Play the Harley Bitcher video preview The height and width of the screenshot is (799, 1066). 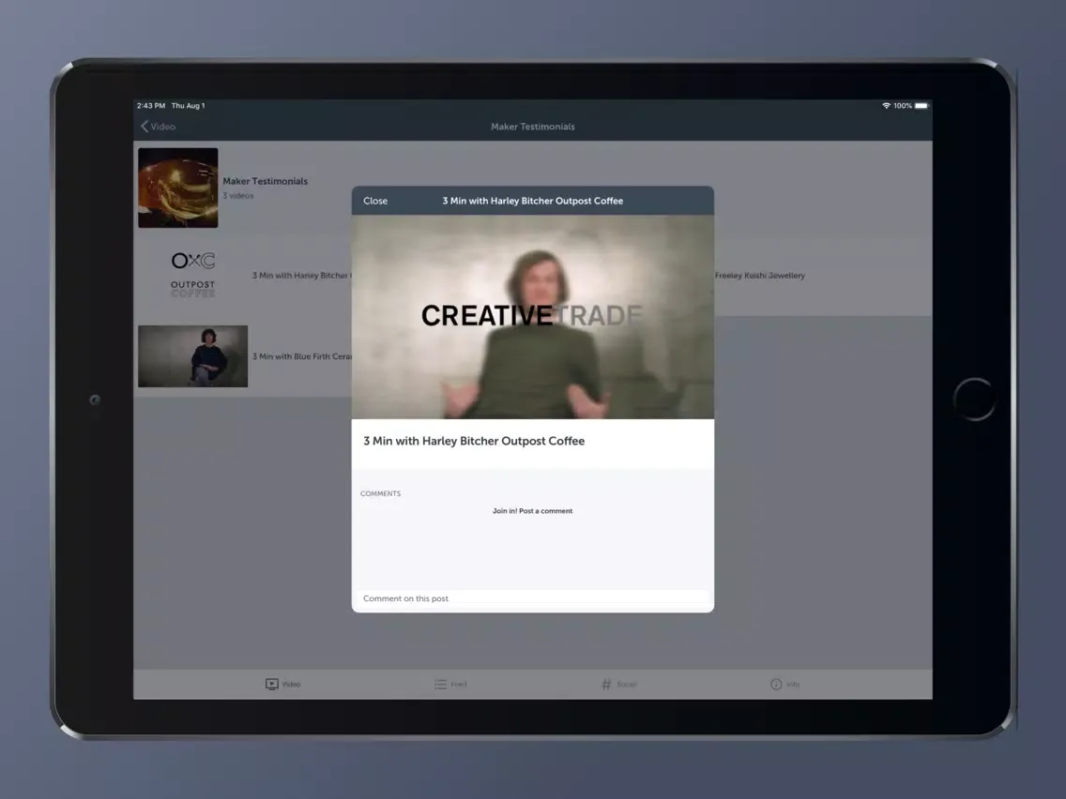tap(532, 317)
